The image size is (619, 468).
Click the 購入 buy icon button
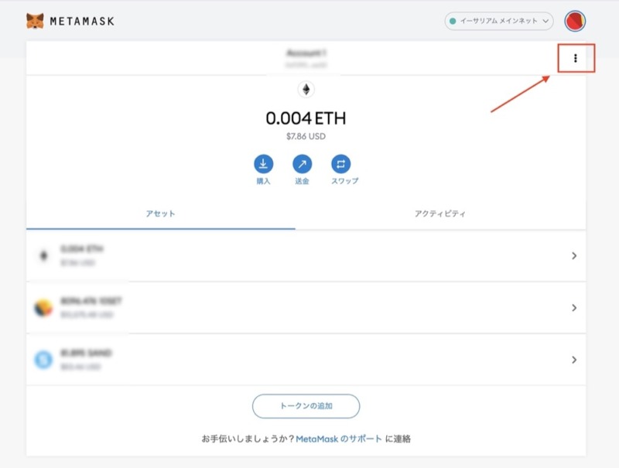[263, 164]
